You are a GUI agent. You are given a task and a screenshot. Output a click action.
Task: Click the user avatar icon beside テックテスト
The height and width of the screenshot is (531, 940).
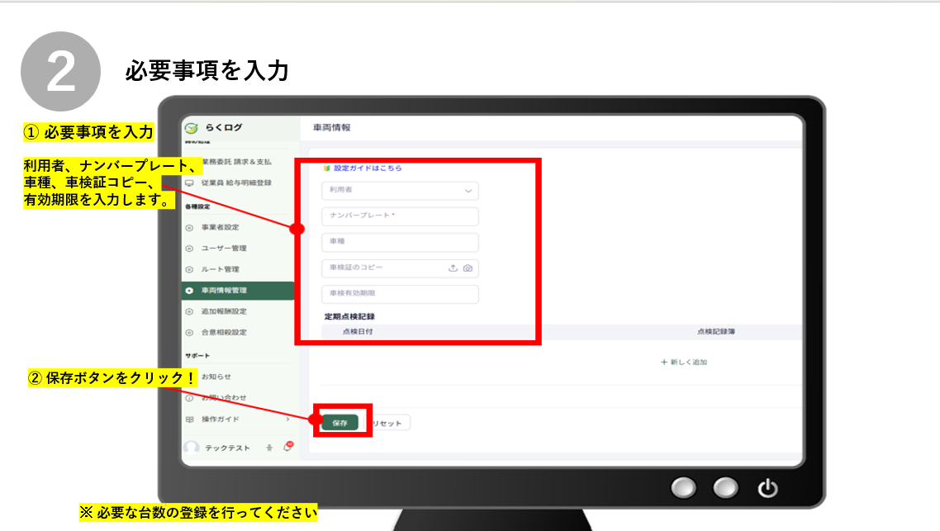tap(191, 447)
